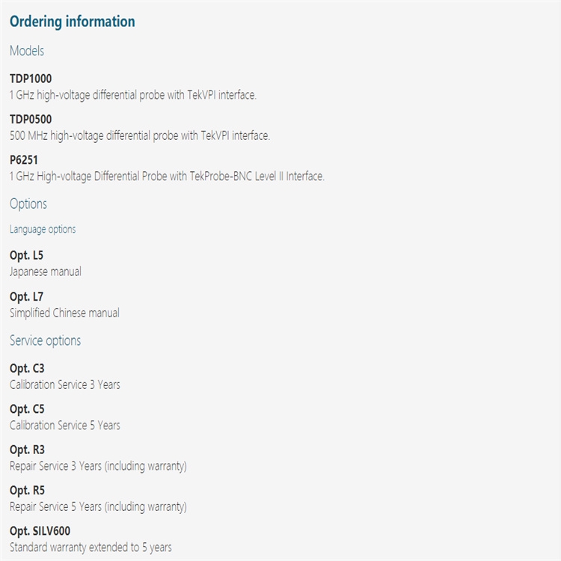Click the TDP0500 model name
This screenshot has width=561, height=561.
(x=31, y=119)
